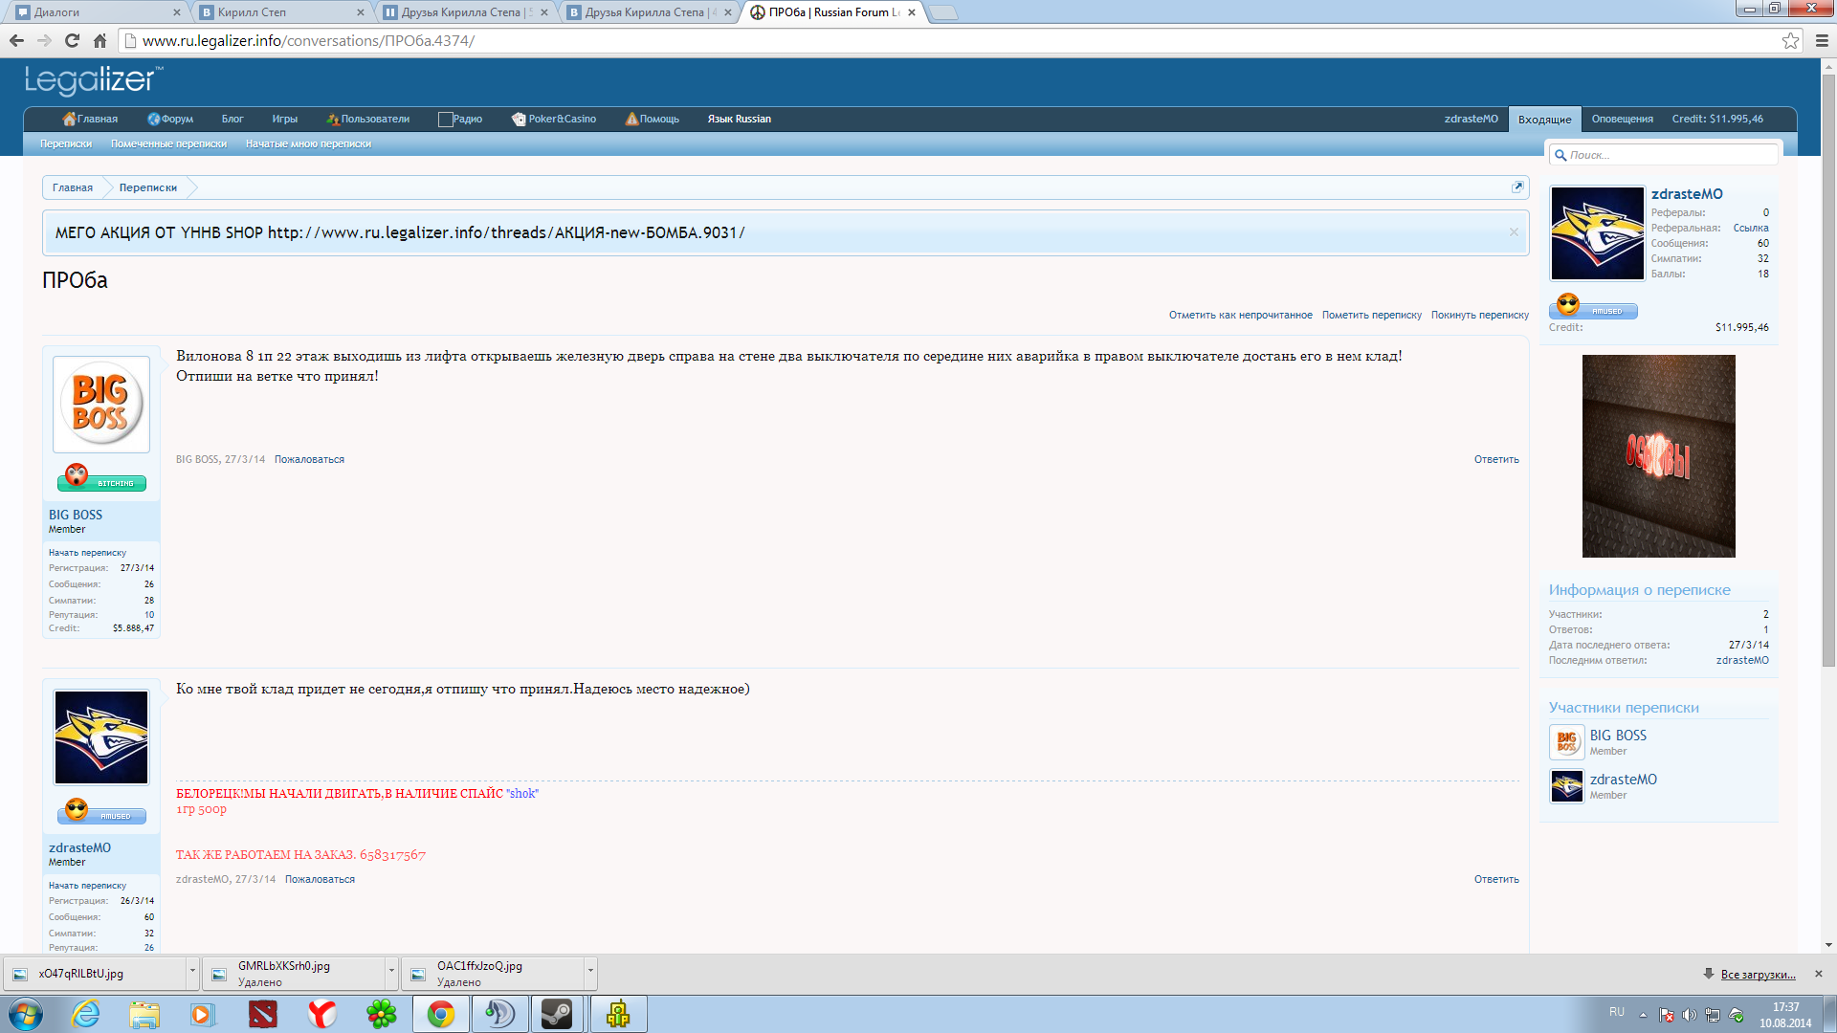
Task: Open the Помощь navigation item
Action: (x=653, y=119)
